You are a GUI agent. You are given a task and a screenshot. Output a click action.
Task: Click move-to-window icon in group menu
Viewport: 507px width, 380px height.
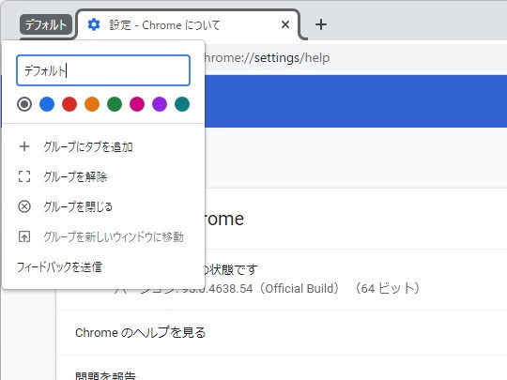coord(24,236)
